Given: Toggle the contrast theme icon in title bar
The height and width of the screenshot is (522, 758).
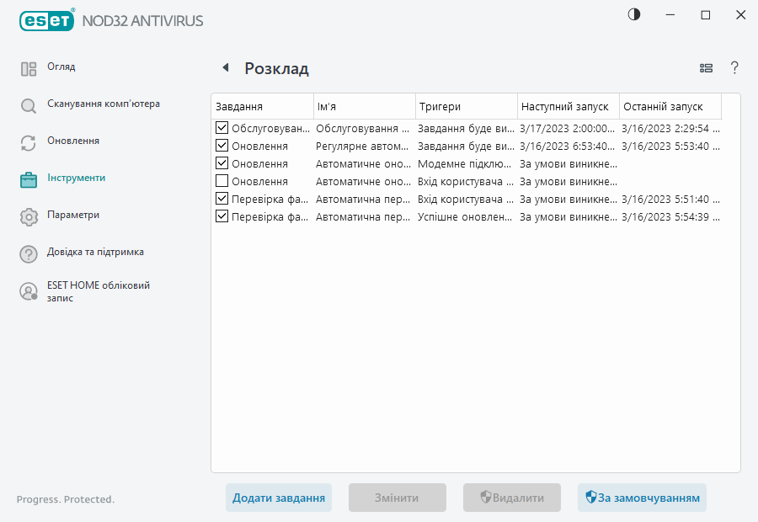Looking at the screenshot, I should [x=633, y=14].
